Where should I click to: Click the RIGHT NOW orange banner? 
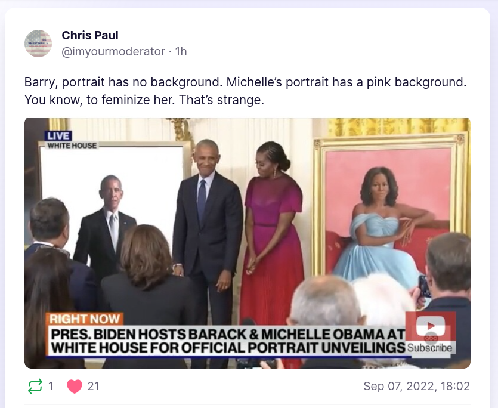tap(85, 319)
